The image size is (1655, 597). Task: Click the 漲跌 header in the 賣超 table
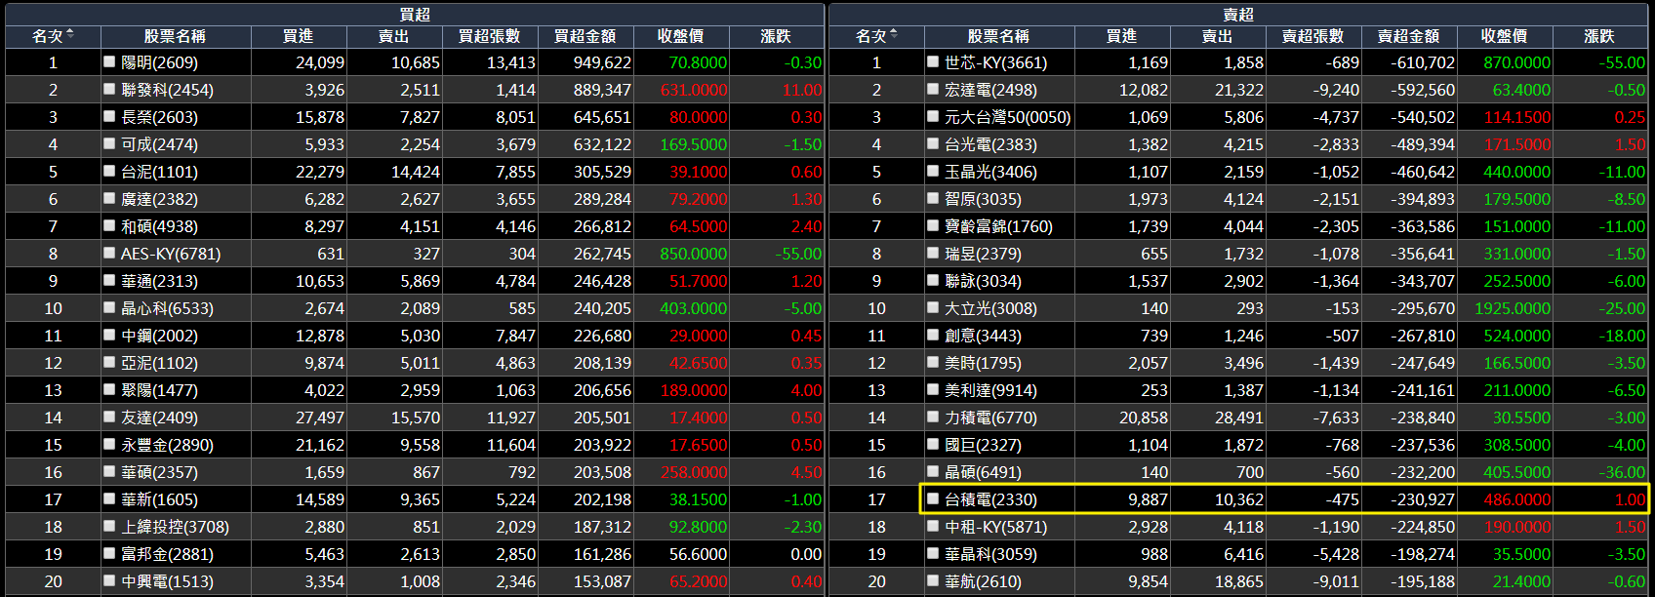pyautogui.click(x=1599, y=36)
